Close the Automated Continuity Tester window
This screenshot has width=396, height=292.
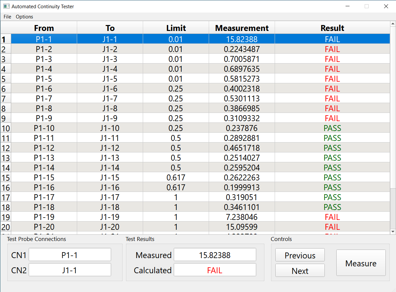pos(386,6)
